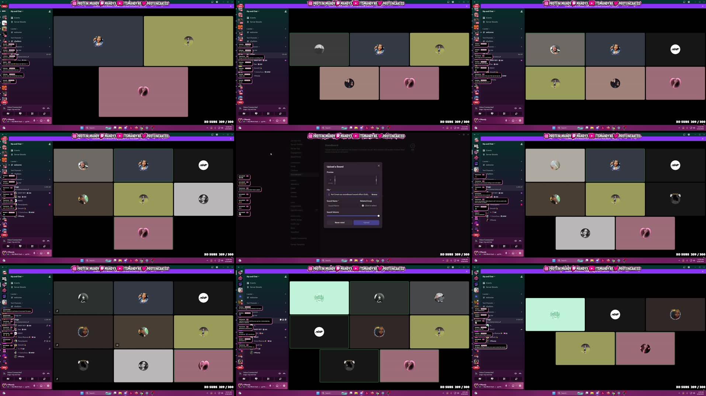Open the Events channel in Sip and Chat
The width and height of the screenshot is (706, 396).
17,17
